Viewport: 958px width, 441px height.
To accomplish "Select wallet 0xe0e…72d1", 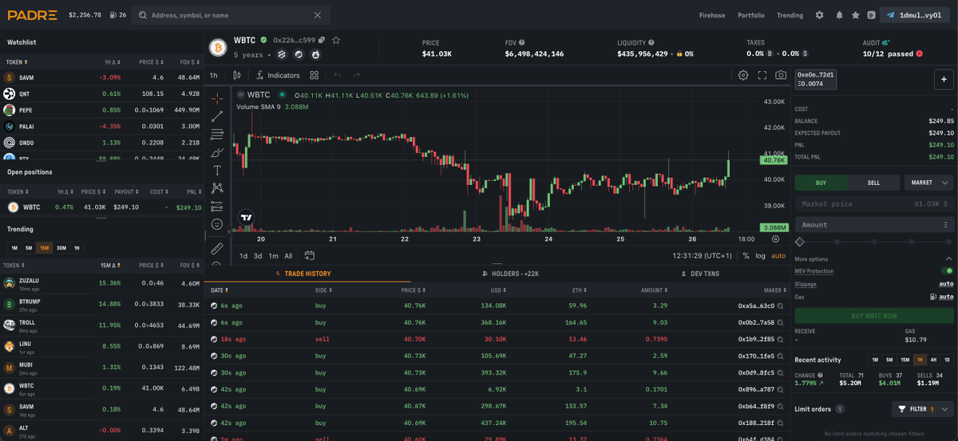I will pyautogui.click(x=815, y=79).
